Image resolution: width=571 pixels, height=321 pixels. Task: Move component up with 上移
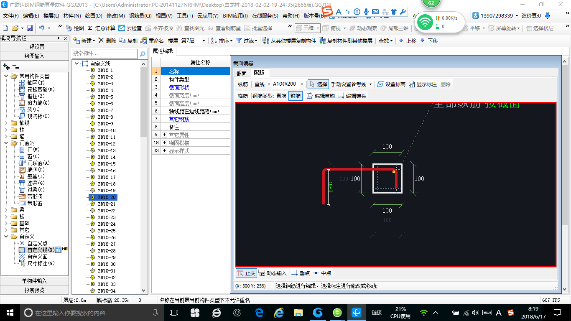click(x=408, y=41)
